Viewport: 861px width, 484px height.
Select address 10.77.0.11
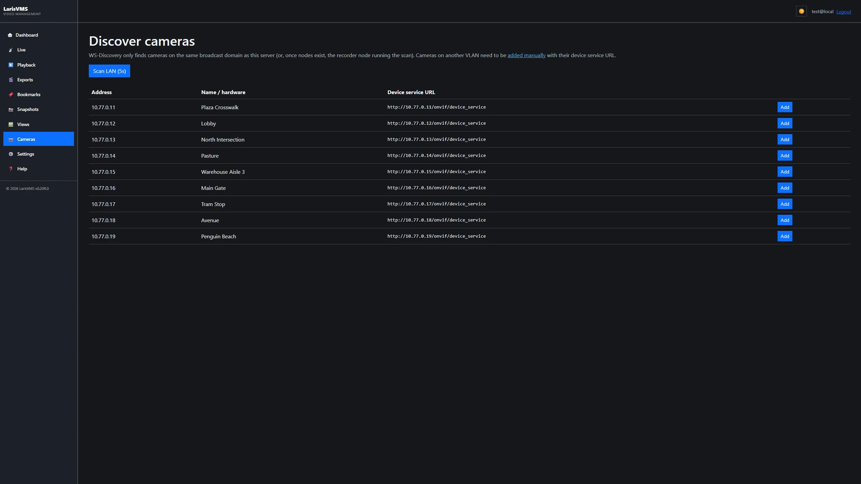[103, 107]
